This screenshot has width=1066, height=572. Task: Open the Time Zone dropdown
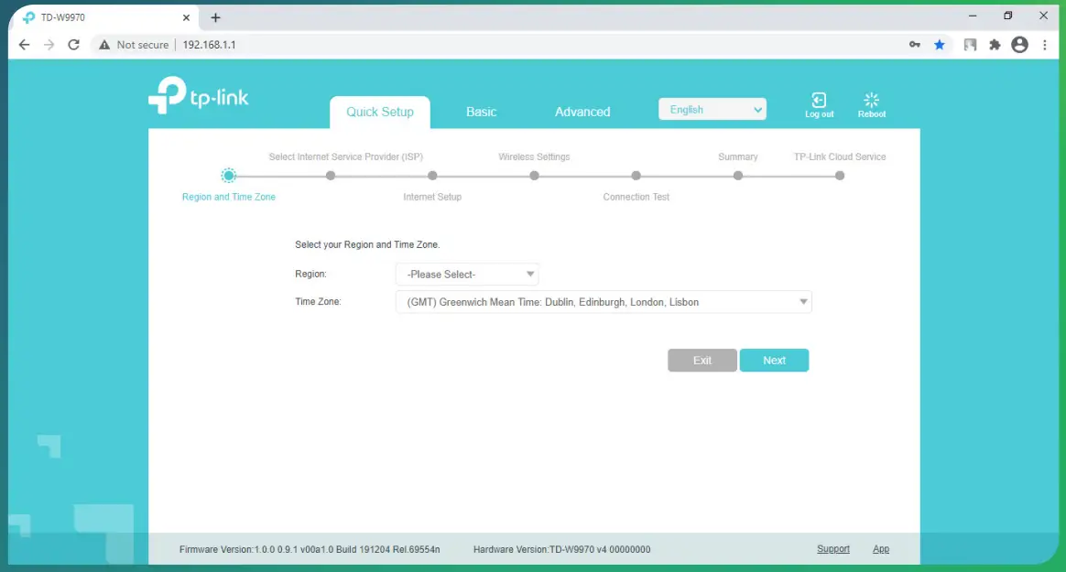pos(604,301)
